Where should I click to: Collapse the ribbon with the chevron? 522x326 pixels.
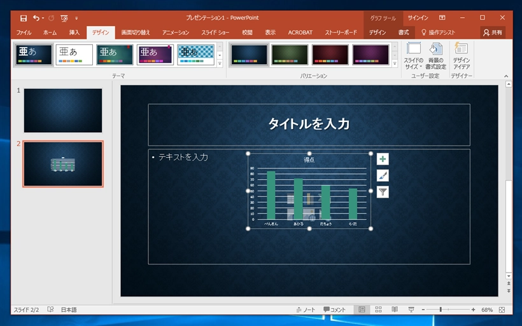click(x=506, y=76)
